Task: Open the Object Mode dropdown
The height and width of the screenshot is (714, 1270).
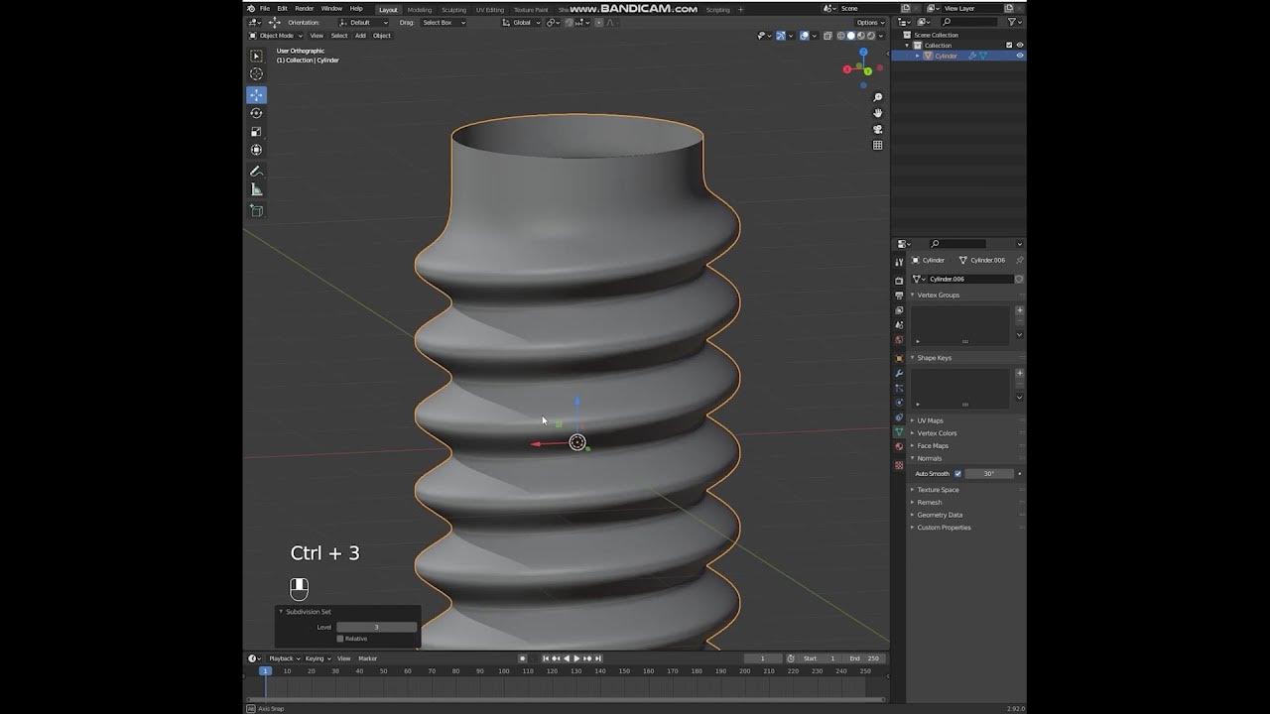Action: tap(277, 36)
